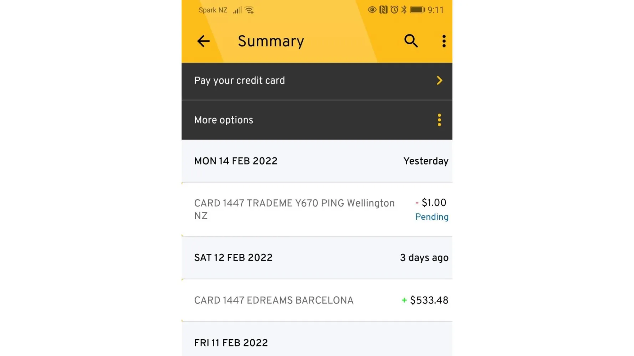Tap the mobile signal strength icon
Image resolution: width=634 pixels, height=356 pixels.
237,10
